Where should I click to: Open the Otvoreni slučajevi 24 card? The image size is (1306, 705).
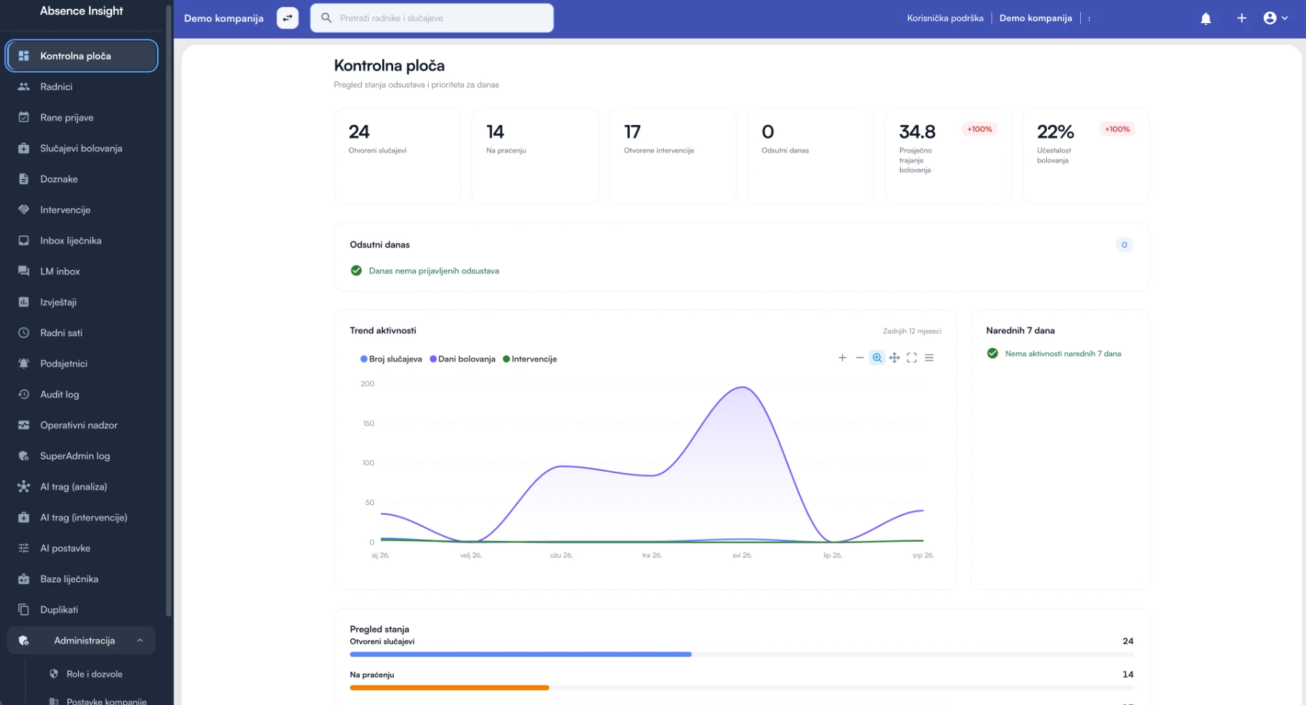[397, 156]
